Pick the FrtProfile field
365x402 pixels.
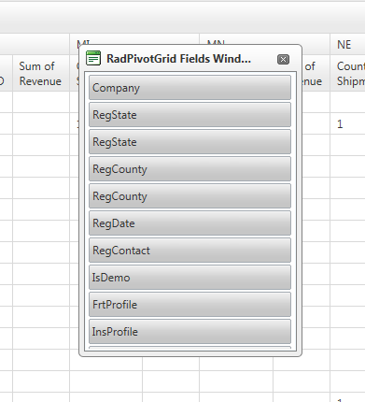tap(190, 305)
